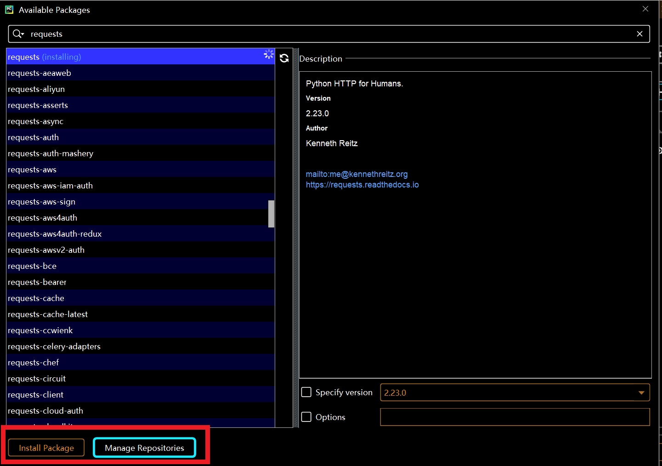Enable the Options checkbox
Image resolution: width=662 pixels, height=466 pixels.
click(306, 417)
